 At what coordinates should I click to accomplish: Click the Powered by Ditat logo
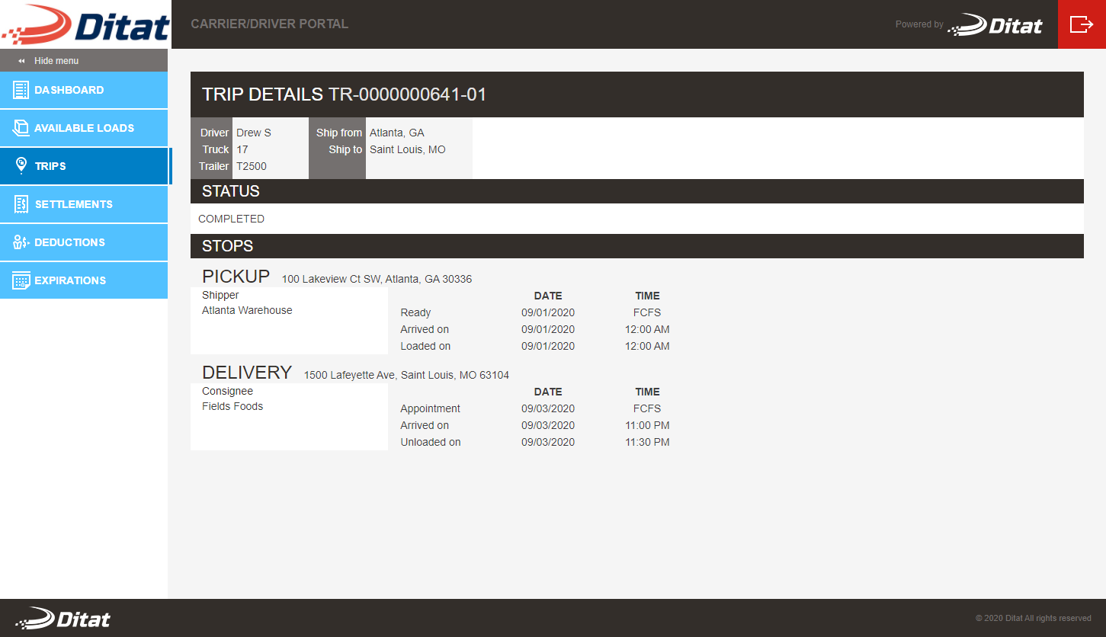pyautogui.click(x=995, y=24)
